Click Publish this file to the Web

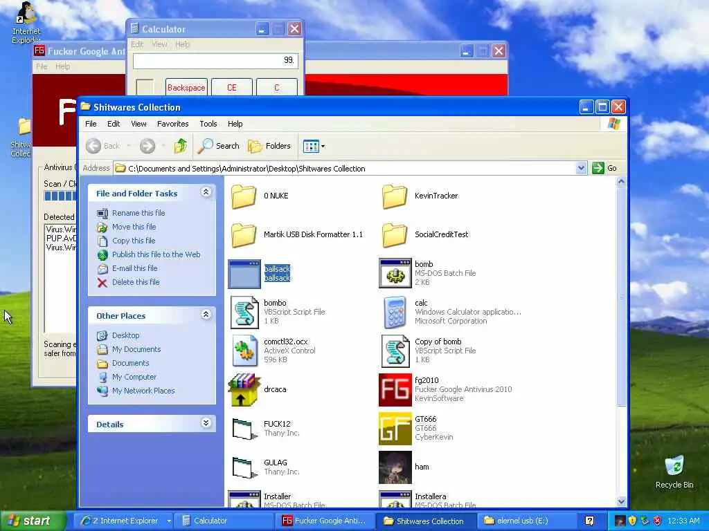156,254
